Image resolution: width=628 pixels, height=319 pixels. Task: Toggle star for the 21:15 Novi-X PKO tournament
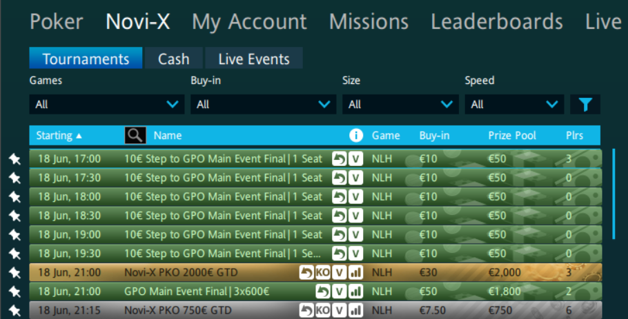coord(14,310)
